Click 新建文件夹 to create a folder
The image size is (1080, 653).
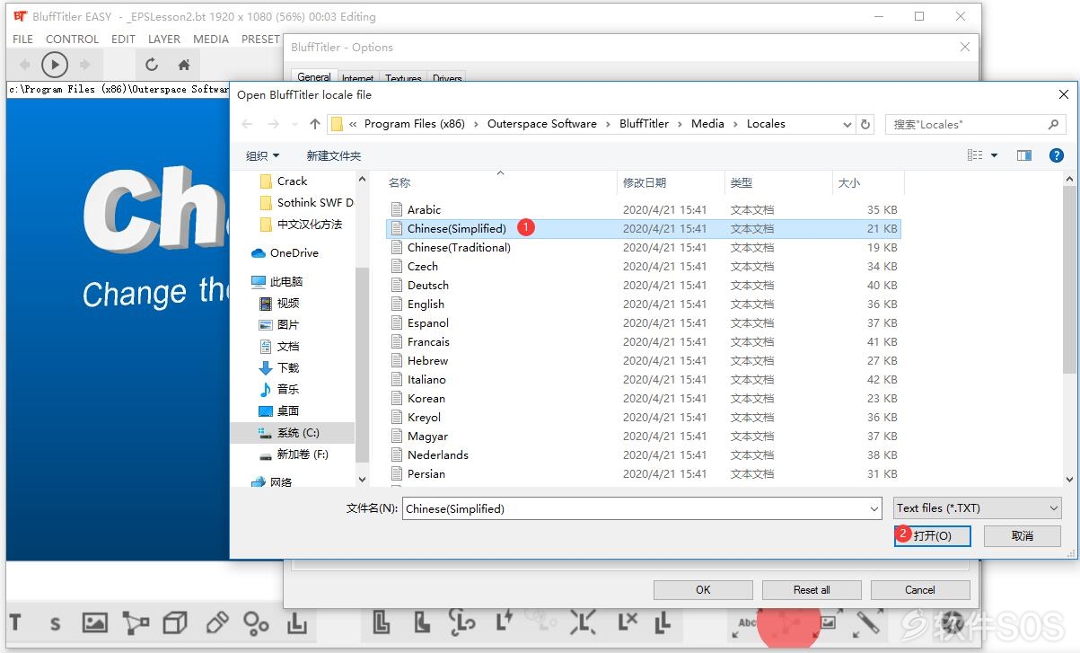tap(334, 155)
